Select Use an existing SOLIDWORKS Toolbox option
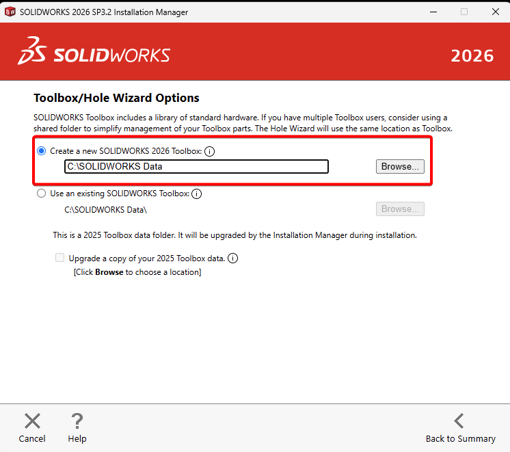This screenshot has width=510, height=452. point(41,194)
